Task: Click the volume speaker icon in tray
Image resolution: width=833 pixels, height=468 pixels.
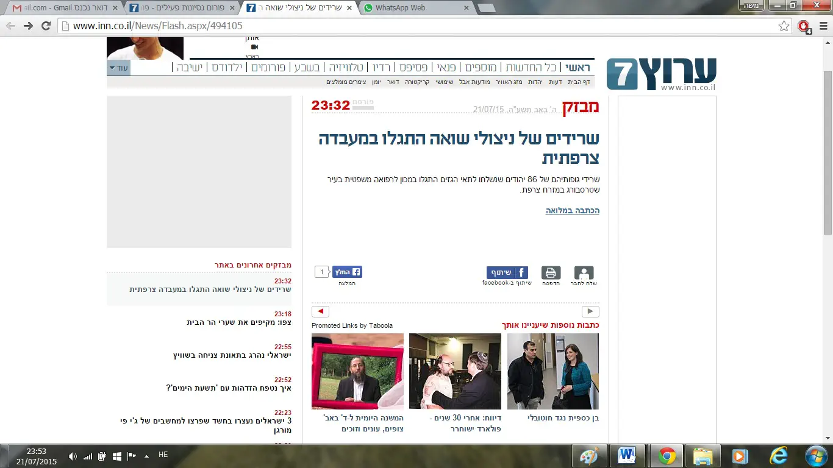Action: (x=73, y=456)
